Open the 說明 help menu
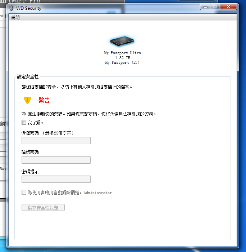Screen dimensions: 246x252 point(16,18)
